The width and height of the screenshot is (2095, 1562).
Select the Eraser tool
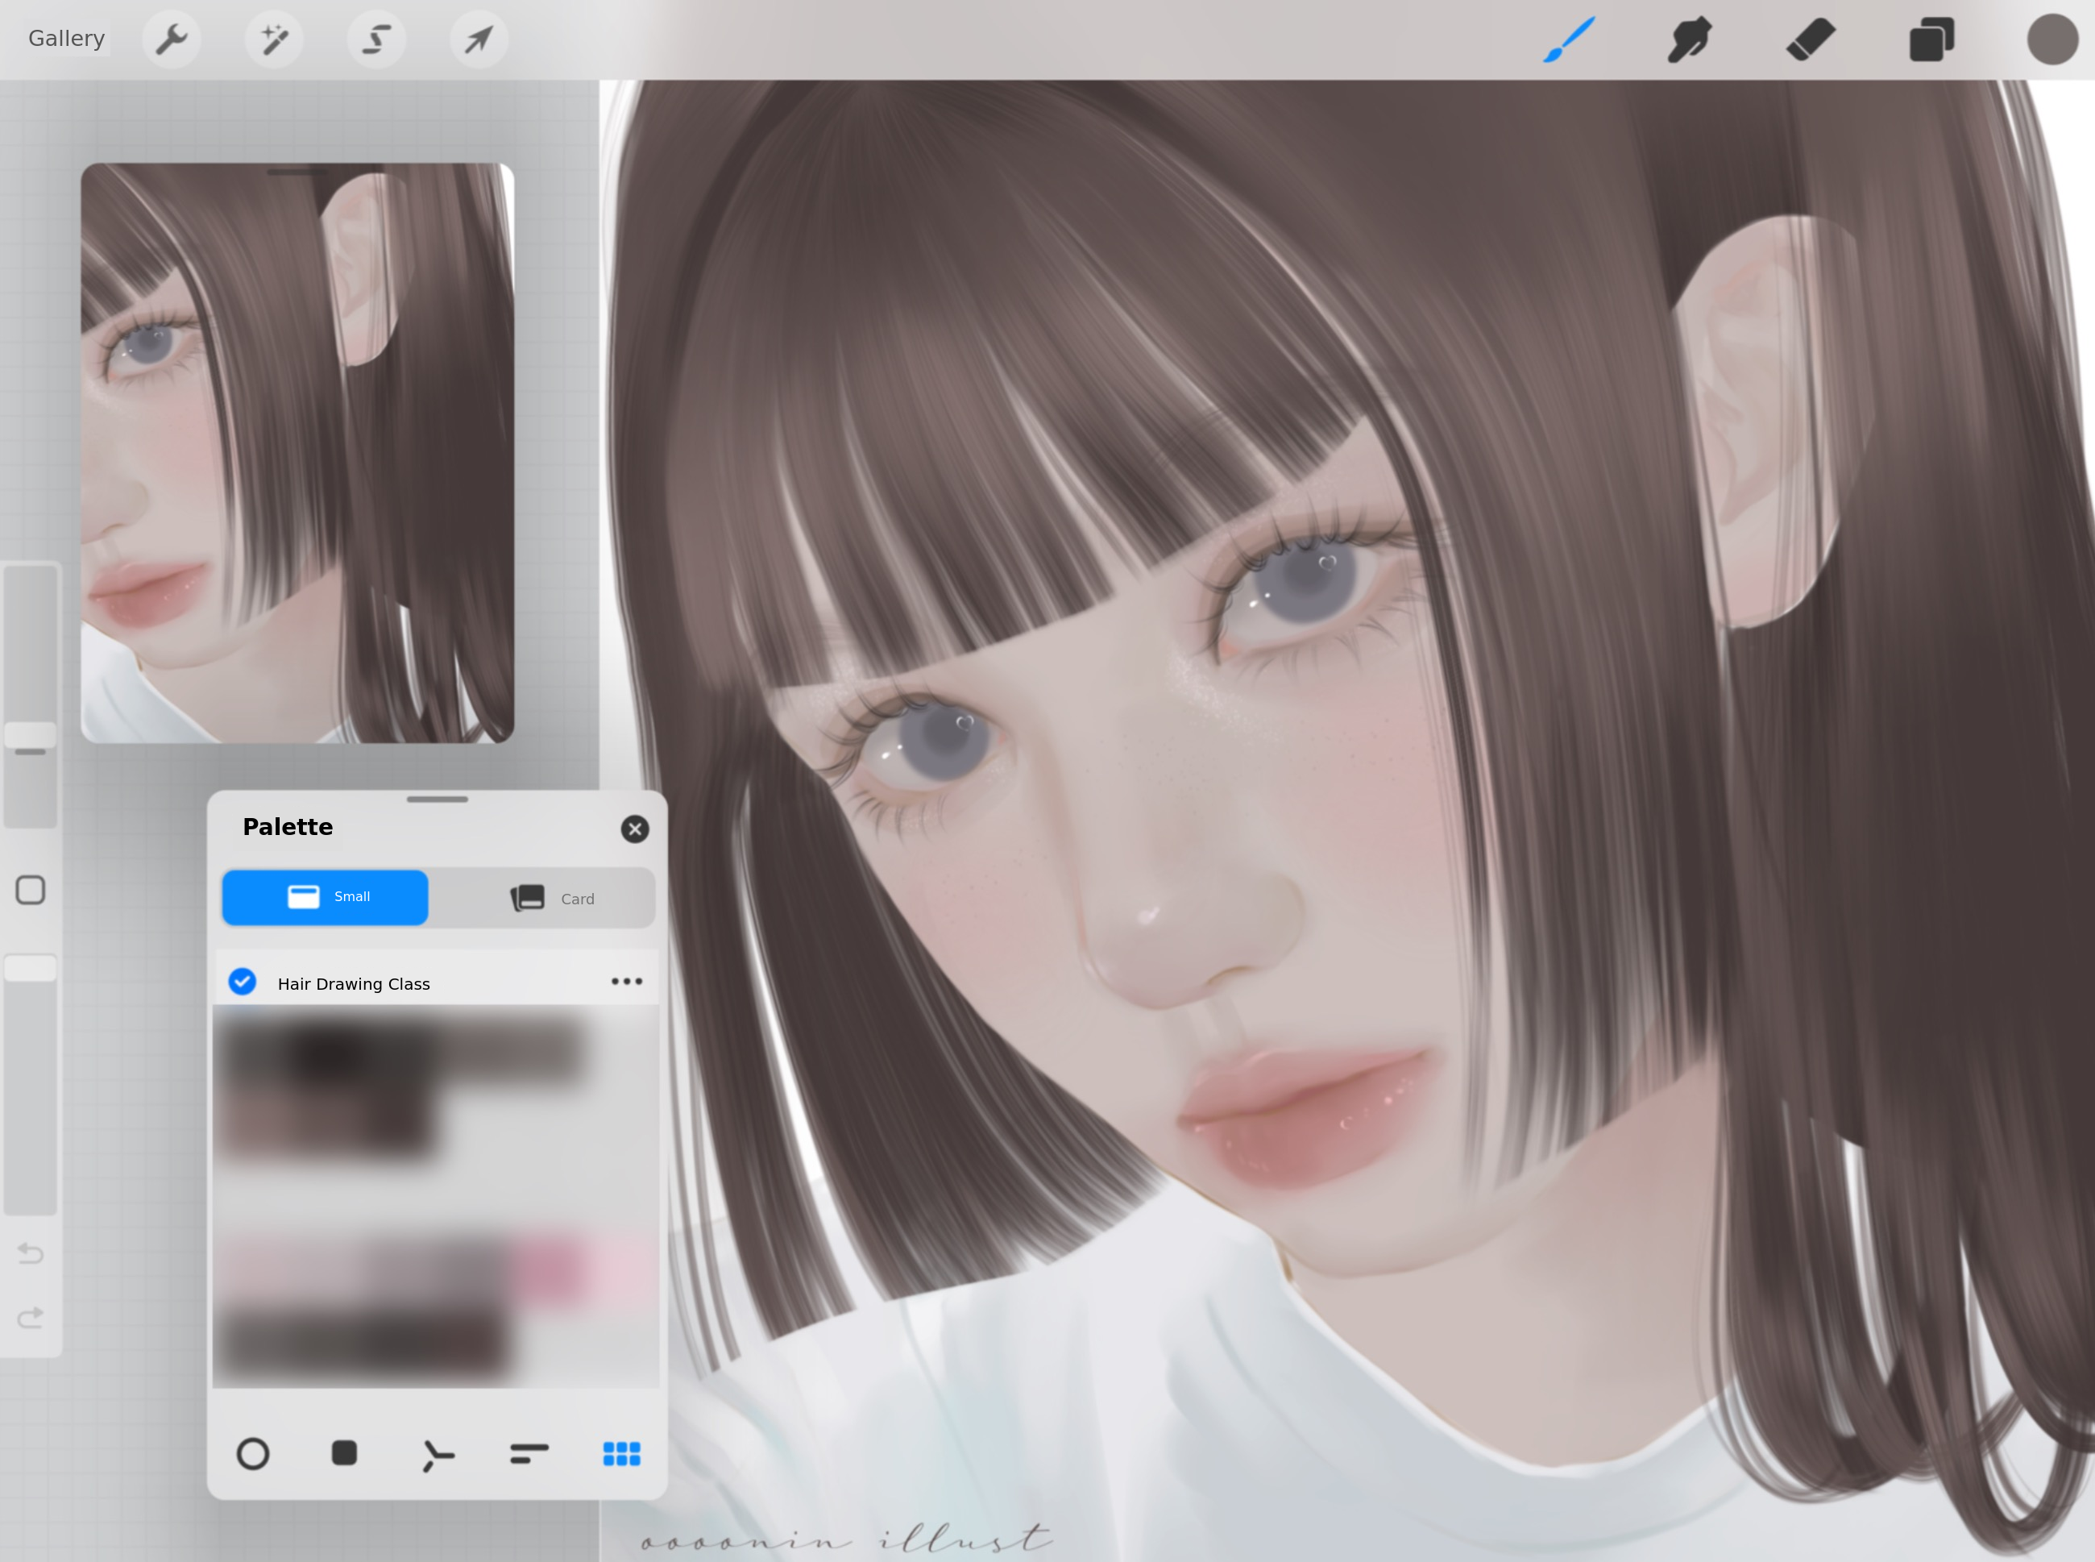coord(1811,39)
